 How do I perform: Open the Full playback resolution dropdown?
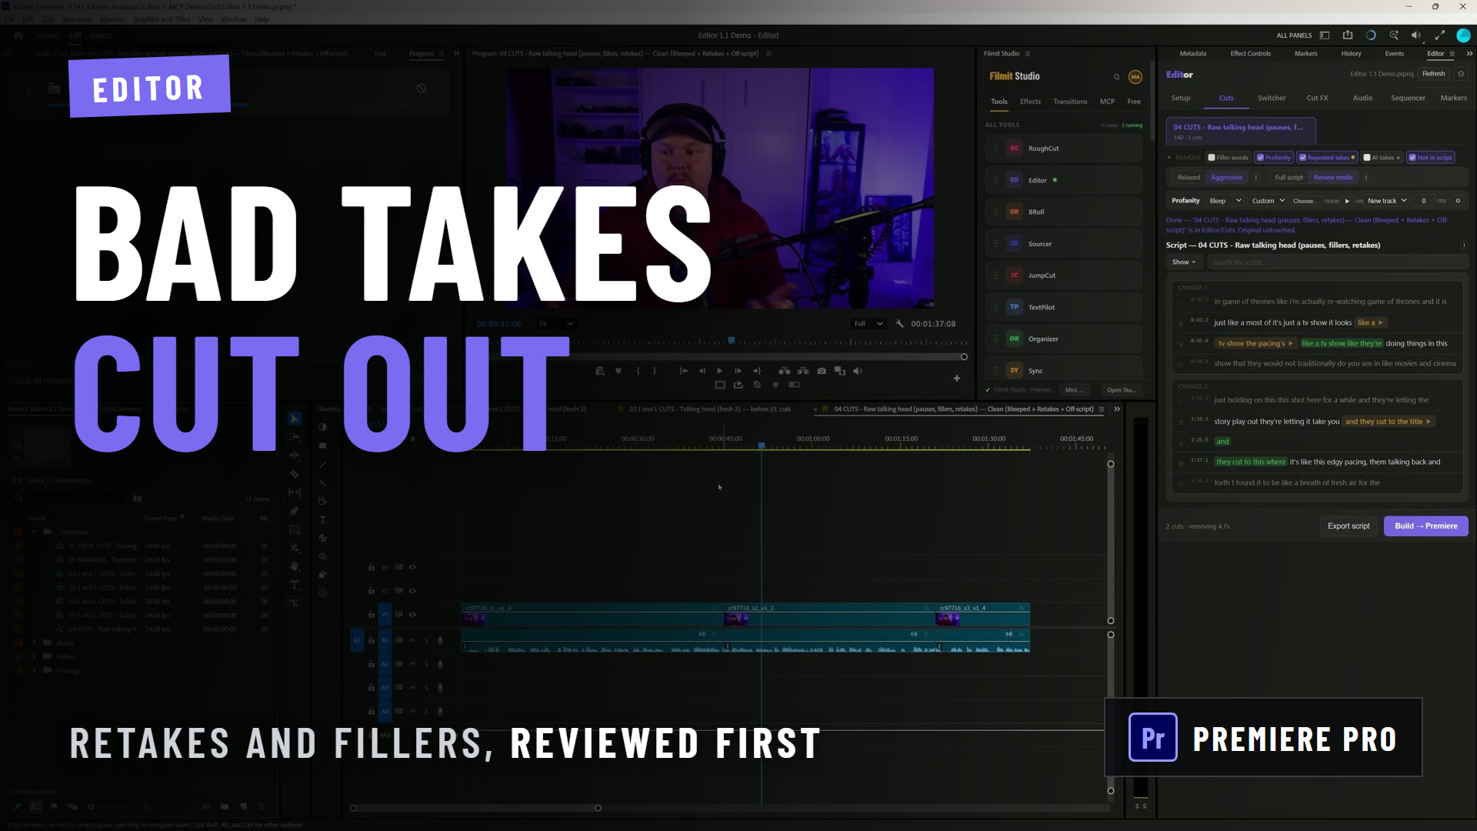click(x=869, y=324)
